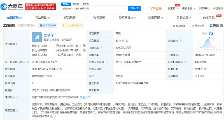Switch to the 查公司 search tab
Image resolution: width=224 pixels, height=121 pixels.
66,4
